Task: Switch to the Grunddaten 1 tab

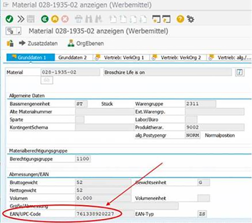Action: pos(31,58)
